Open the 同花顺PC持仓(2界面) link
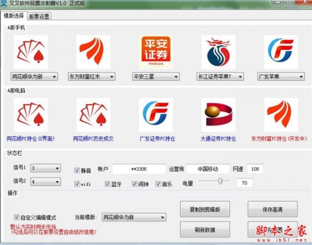This screenshot has height=245, width=312. [x=31, y=138]
